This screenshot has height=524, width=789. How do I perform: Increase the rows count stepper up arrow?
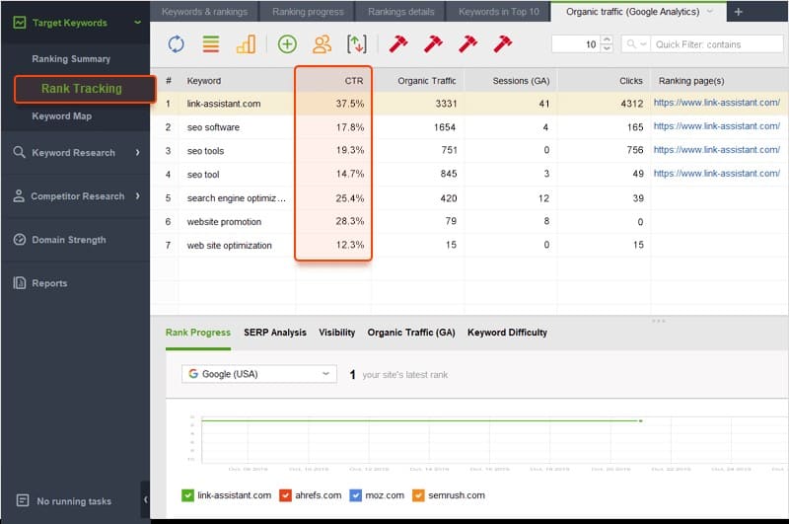(x=607, y=39)
